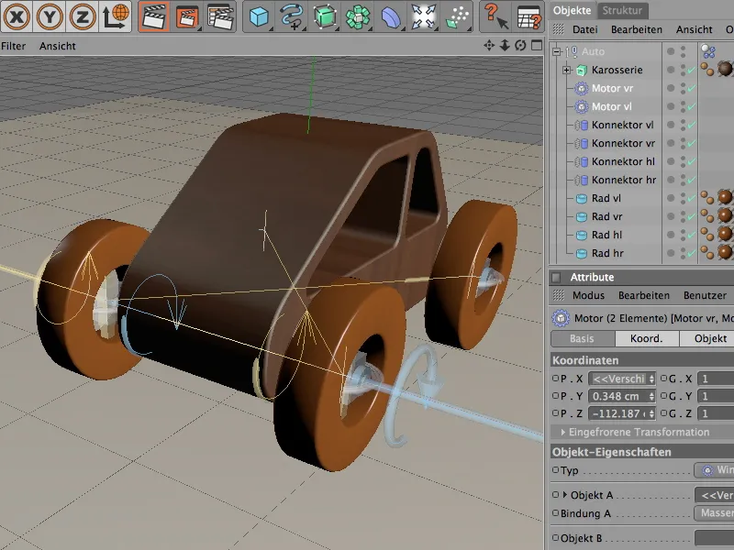Open render settings clapperboard icon

[220, 16]
